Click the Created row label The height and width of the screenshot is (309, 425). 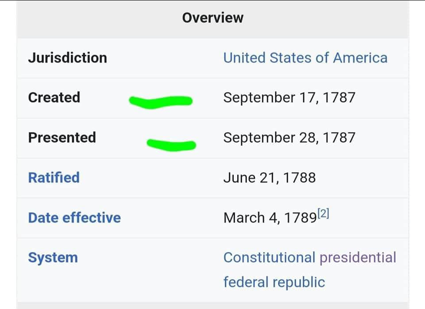pyautogui.click(x=54, y=98)
